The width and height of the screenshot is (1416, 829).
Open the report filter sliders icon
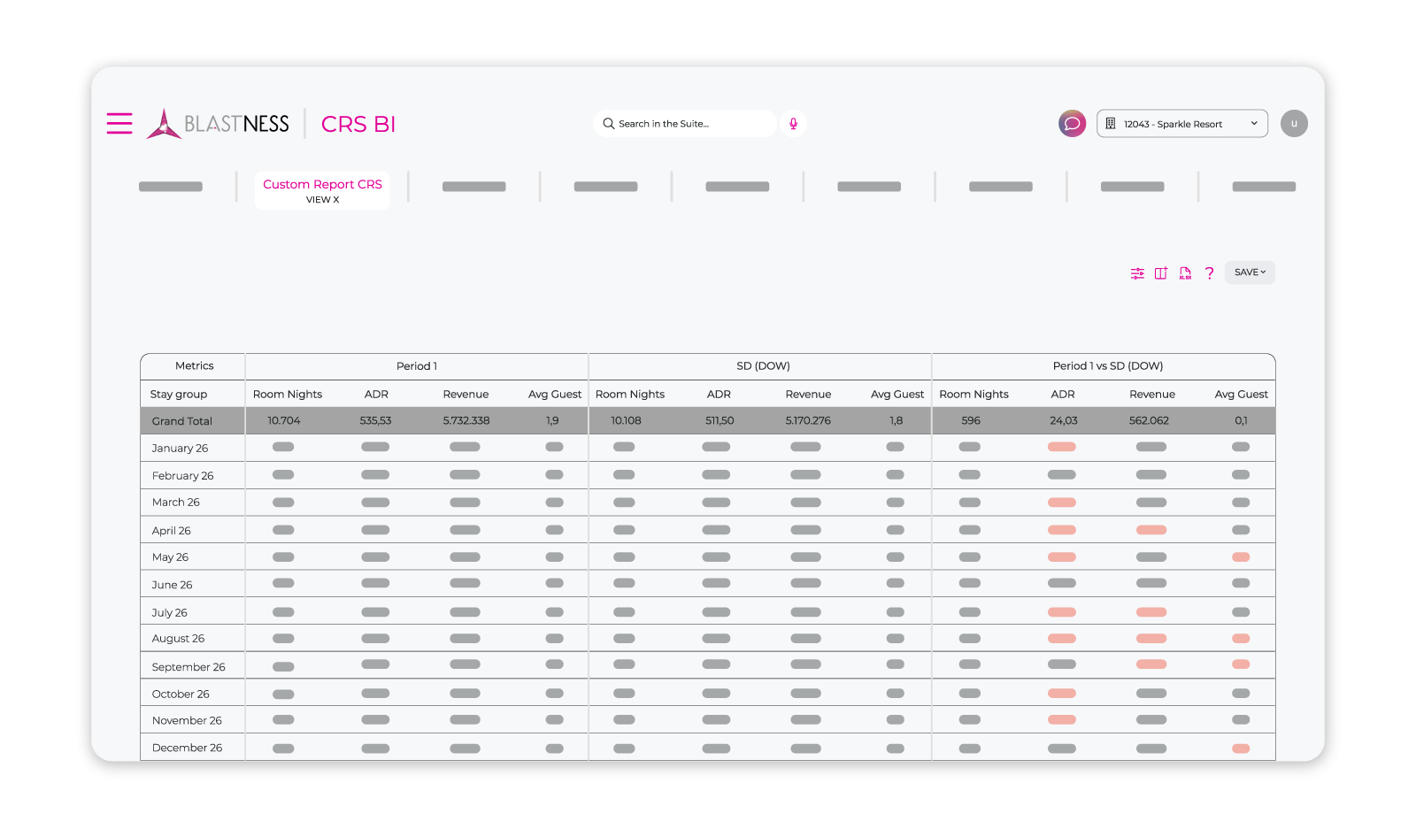click(1137, 273)
